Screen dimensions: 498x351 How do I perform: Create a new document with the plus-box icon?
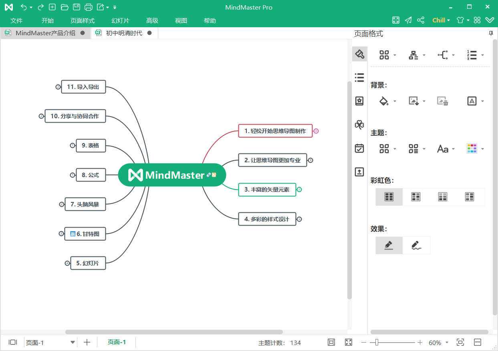coord(52,7)
